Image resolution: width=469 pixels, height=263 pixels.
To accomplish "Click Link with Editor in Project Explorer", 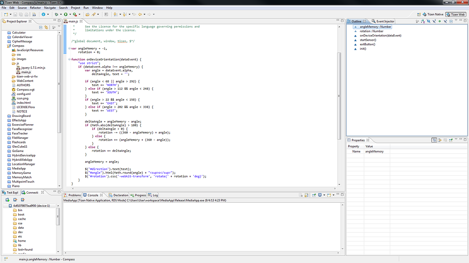I will point(46,28).
